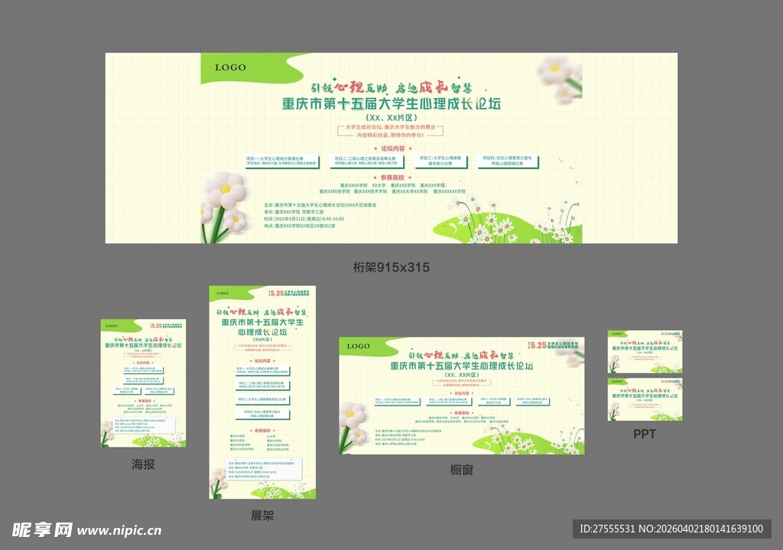
Task: Click the 5.25 festival badge on the 展架 design
Action: (278, 293)
